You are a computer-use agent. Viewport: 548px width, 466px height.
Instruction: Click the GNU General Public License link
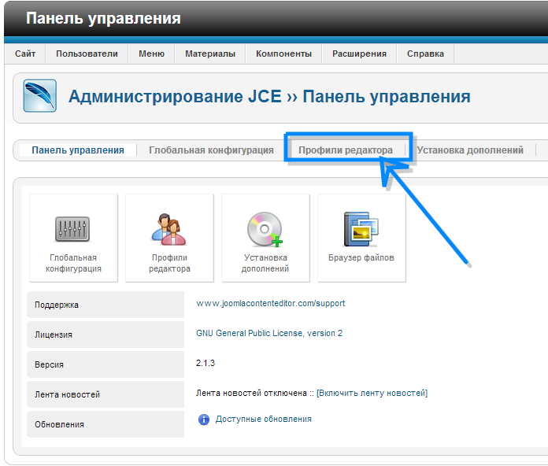coord(269,333)
